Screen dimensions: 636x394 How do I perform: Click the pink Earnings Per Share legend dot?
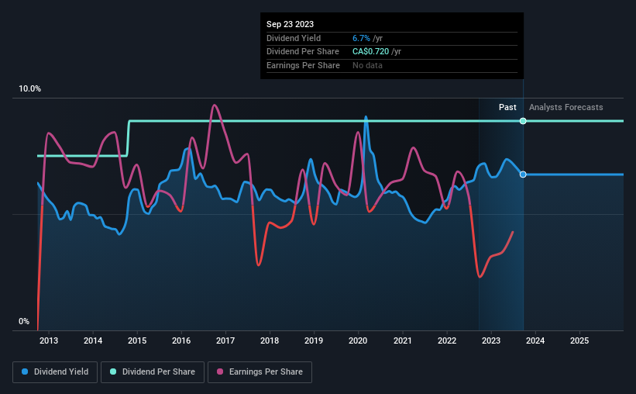click(x=220, y=372)
